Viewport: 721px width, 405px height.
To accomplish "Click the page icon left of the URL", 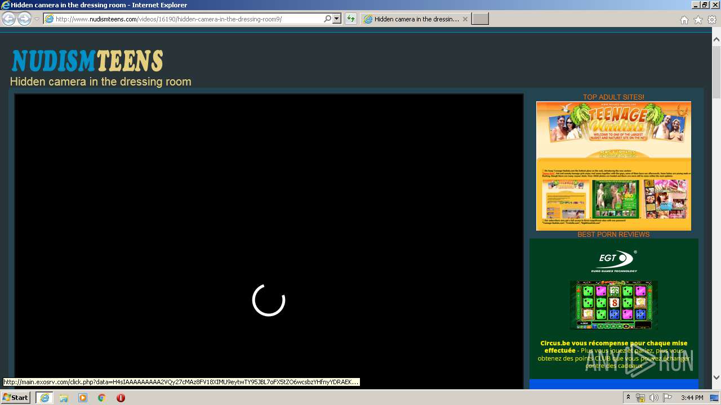I will coord(49,19).
